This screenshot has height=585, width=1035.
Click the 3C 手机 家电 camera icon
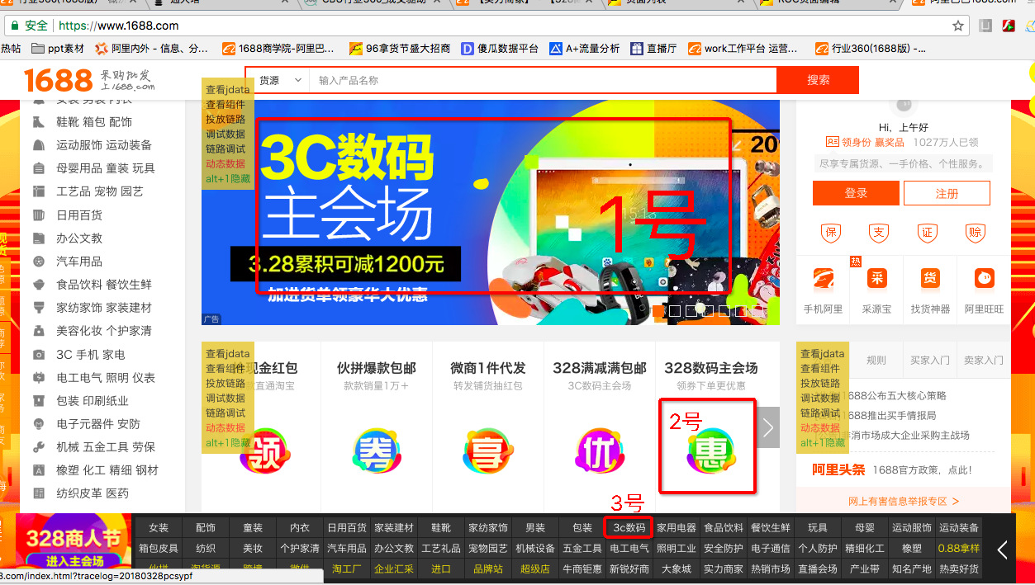coord(39,355)
